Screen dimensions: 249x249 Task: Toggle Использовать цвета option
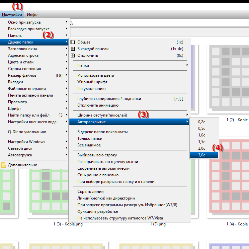point(91,75)
